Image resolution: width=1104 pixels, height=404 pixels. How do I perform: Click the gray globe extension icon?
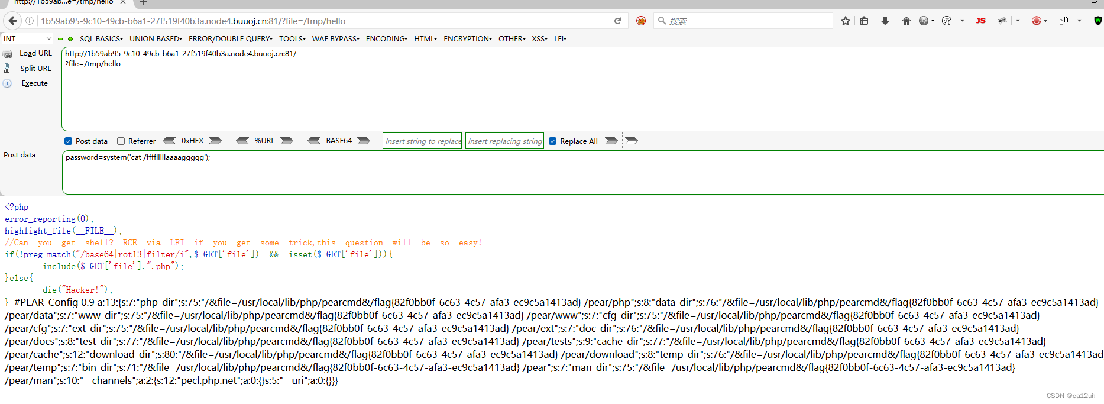pyautogui.click(x=924, y=21)
